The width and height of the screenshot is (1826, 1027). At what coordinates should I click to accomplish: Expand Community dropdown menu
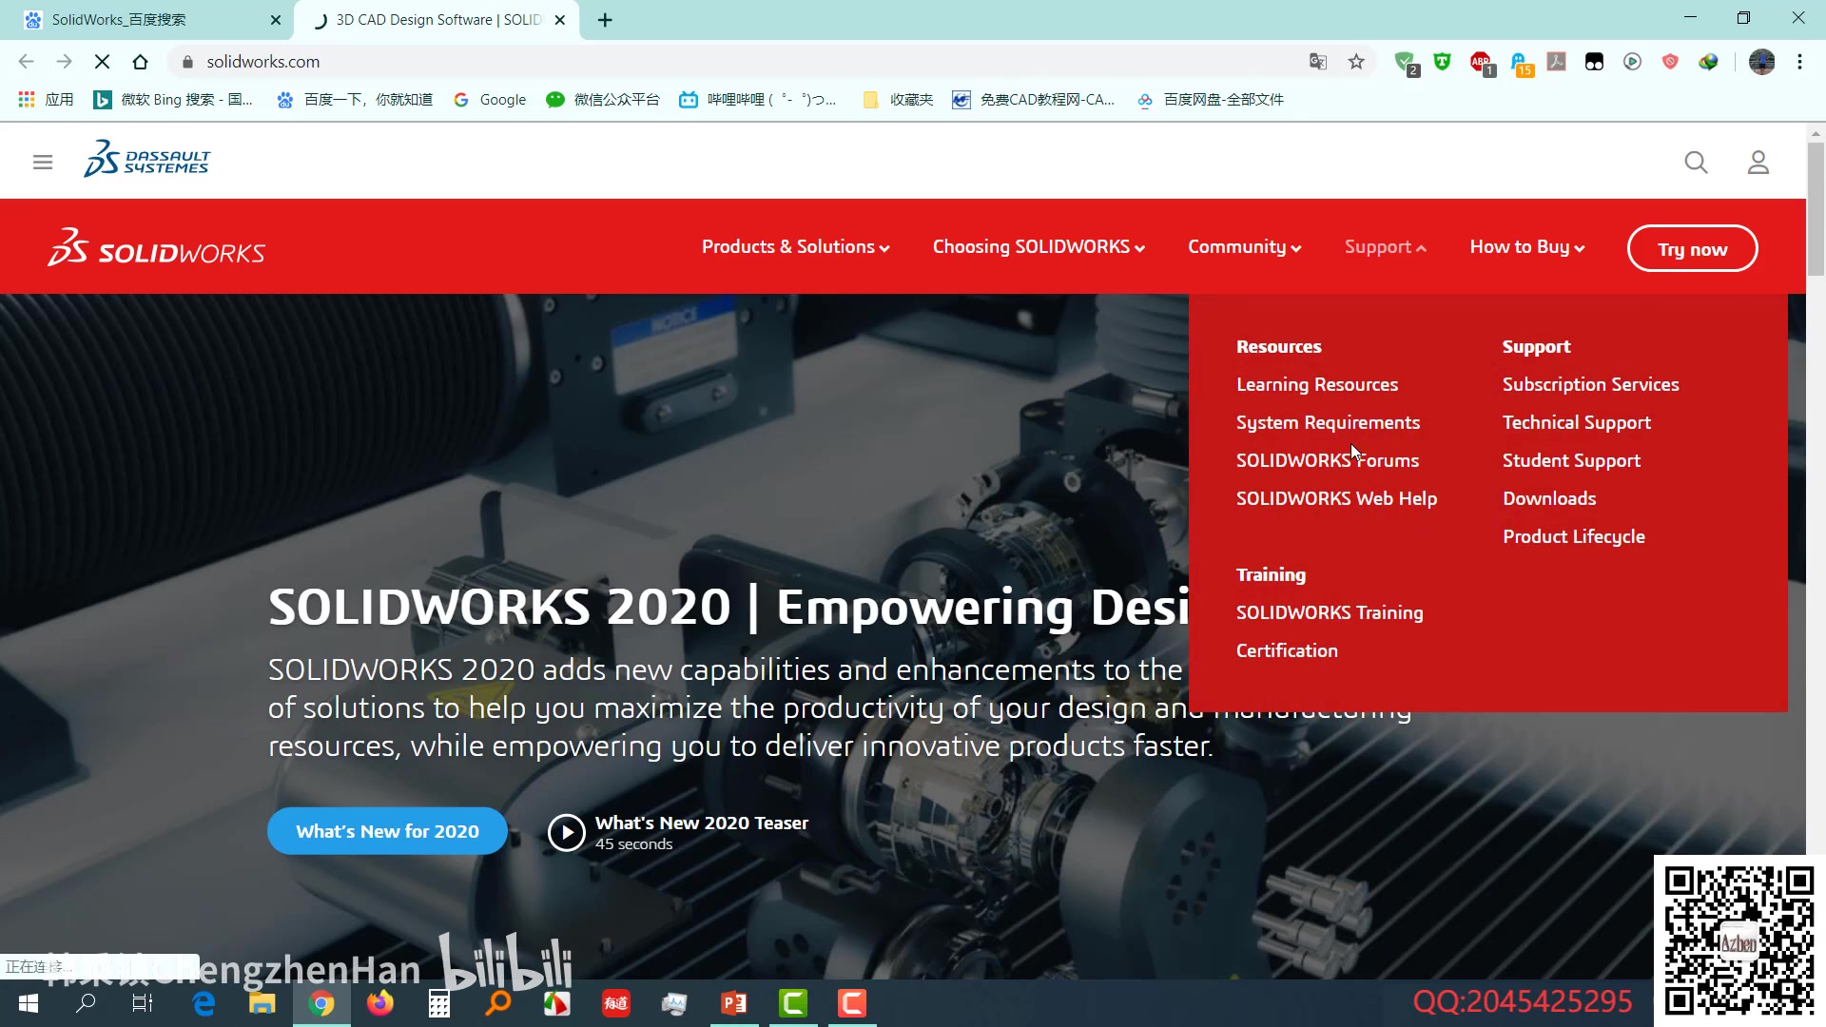(x=1244, y=247)
